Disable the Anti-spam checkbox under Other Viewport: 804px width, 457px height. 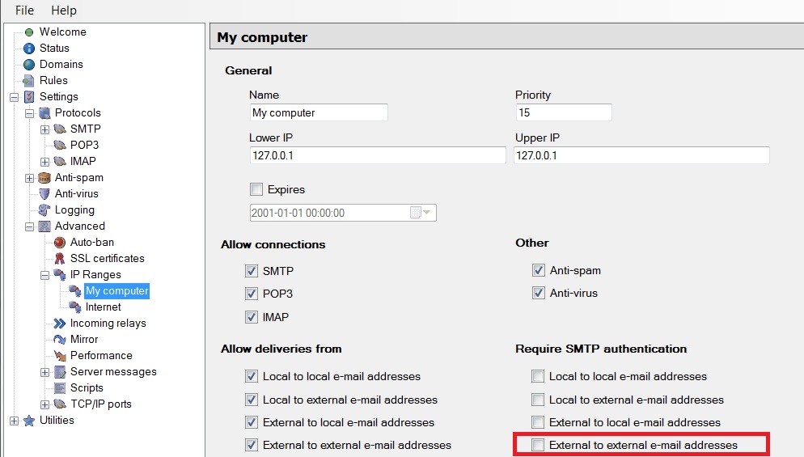(x=539, y=271)
